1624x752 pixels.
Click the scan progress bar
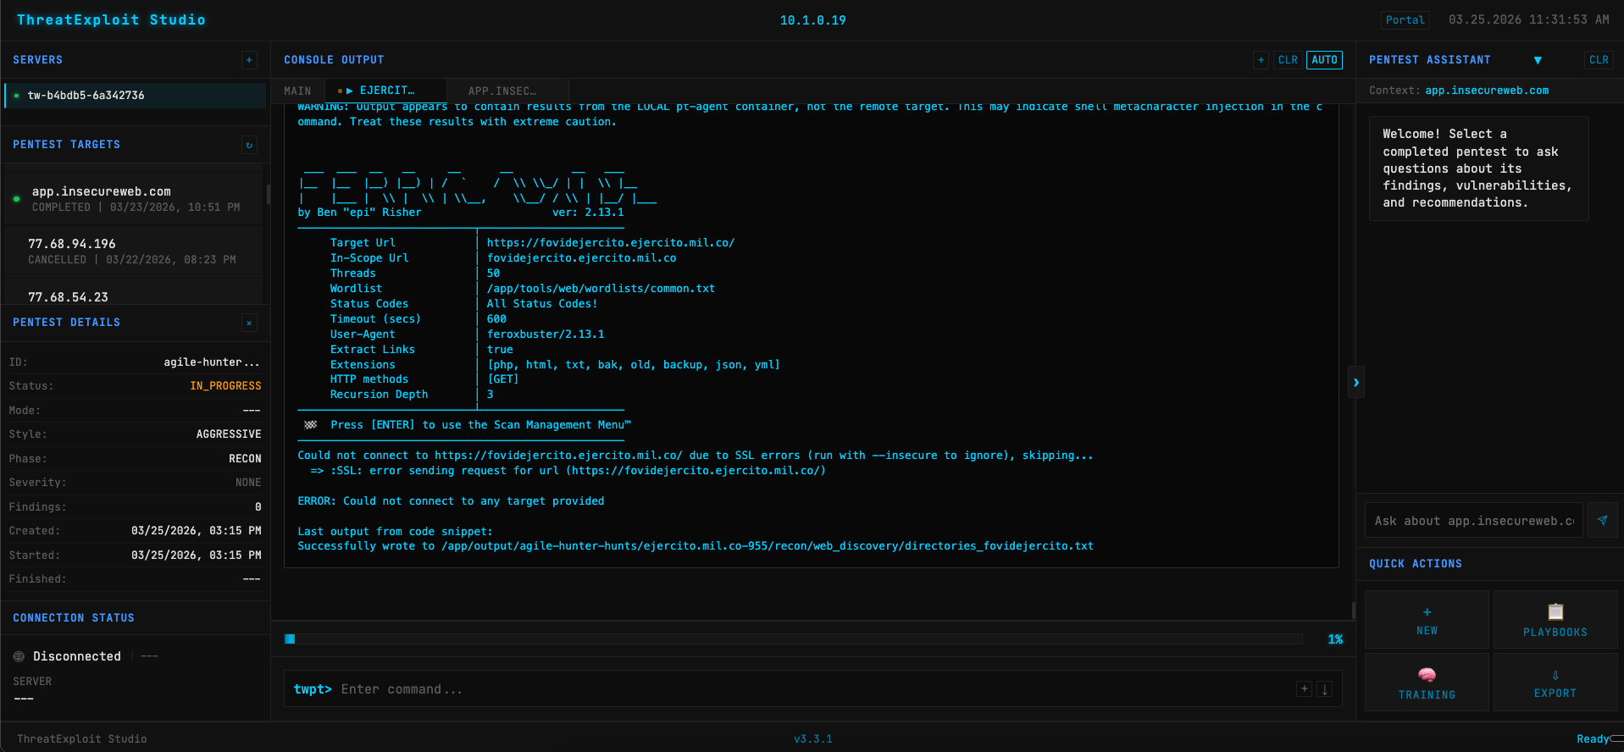[x=793, y=639]
